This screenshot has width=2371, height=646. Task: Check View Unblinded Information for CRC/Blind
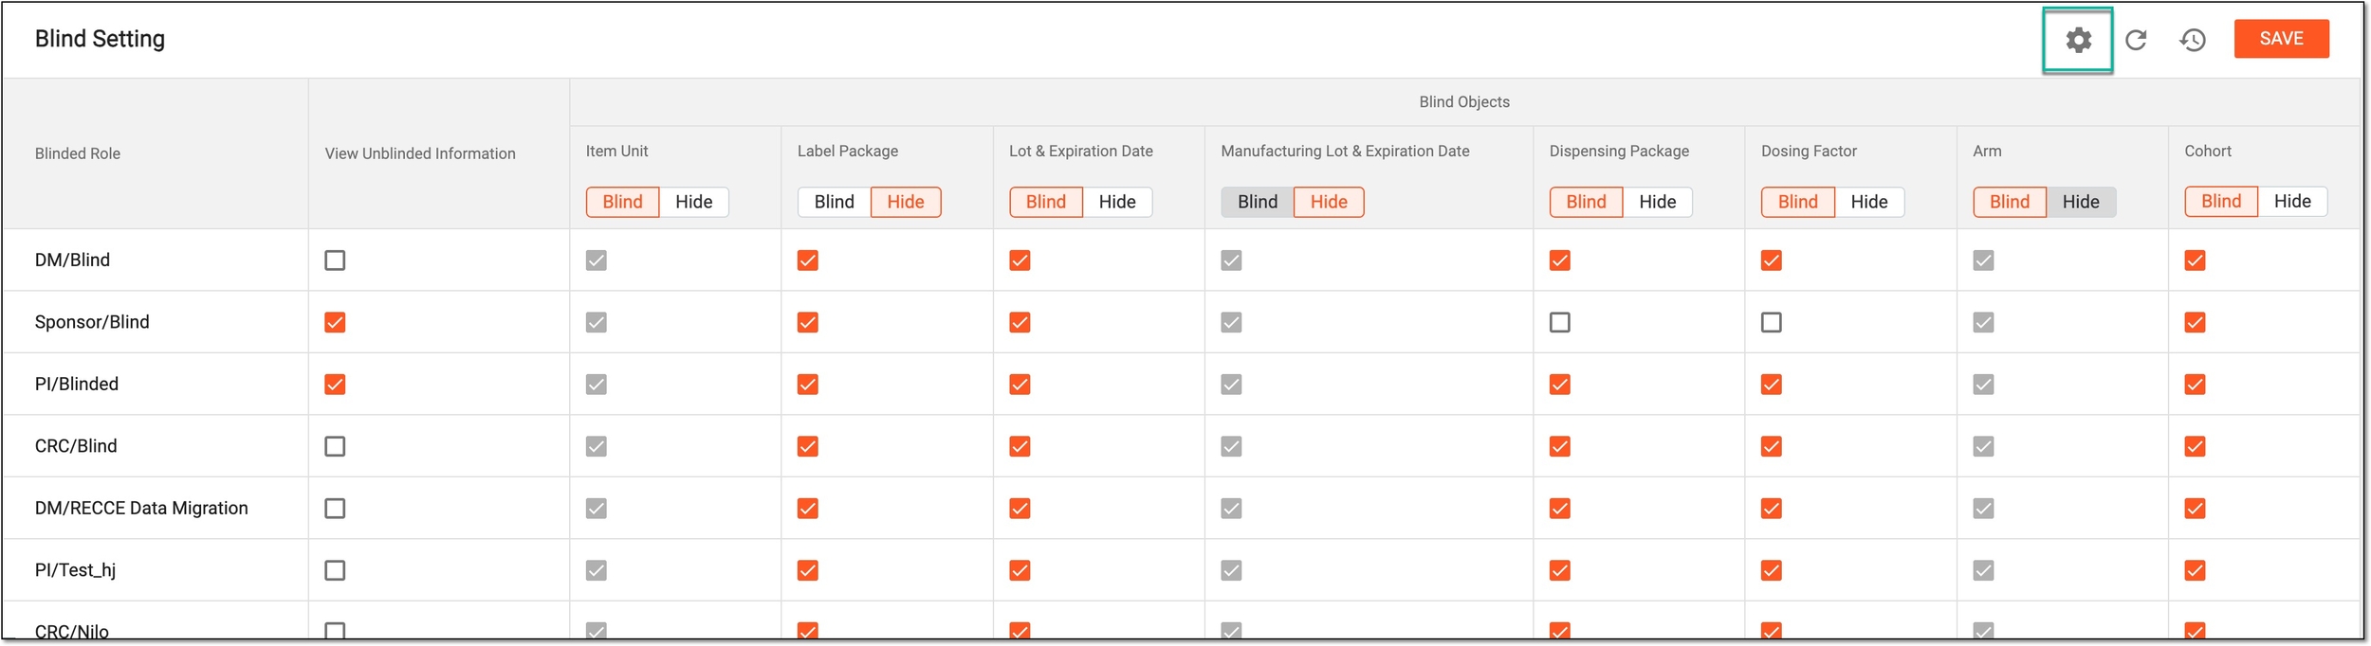tap(335, 446)
